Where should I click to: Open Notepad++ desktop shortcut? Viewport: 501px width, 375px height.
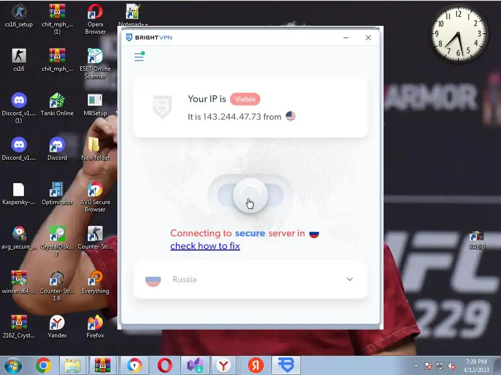point(133,15)
